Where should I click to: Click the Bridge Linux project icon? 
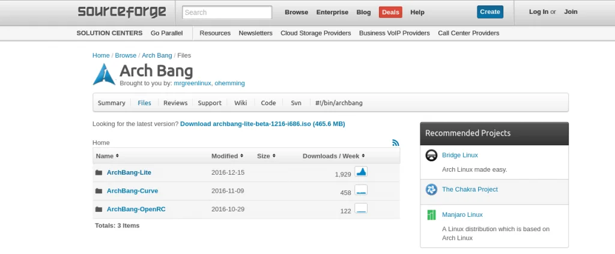431,155
